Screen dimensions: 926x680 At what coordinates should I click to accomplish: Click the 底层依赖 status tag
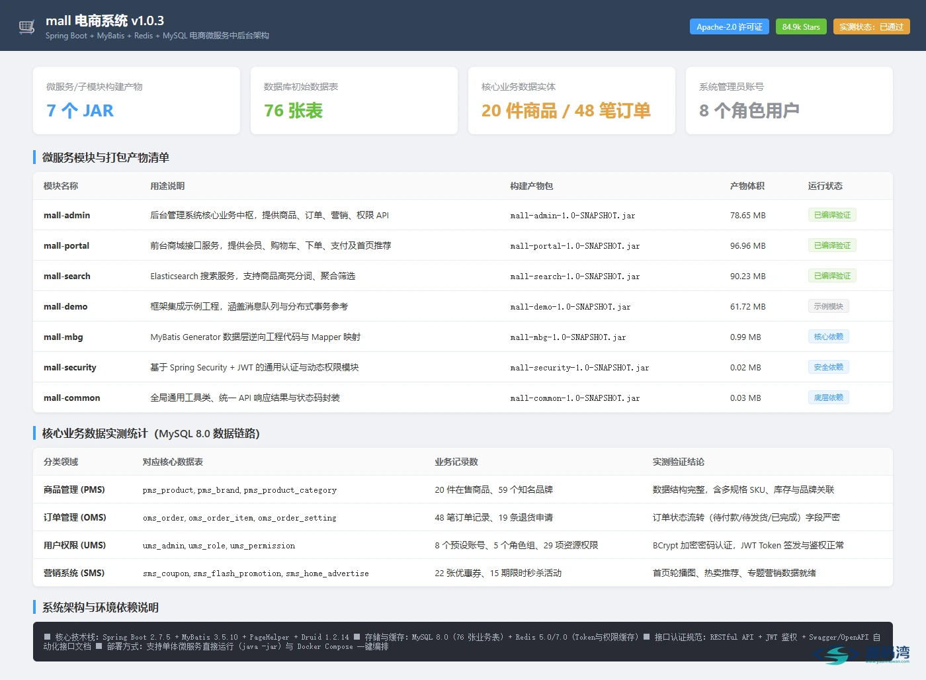[x=828, y=398]
